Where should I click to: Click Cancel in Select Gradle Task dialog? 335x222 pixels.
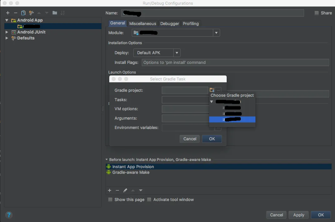click(190, 139)
